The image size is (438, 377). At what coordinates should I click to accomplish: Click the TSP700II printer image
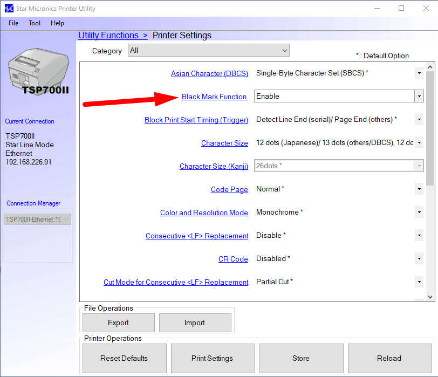pyautogui.click(x=38, y=72)
